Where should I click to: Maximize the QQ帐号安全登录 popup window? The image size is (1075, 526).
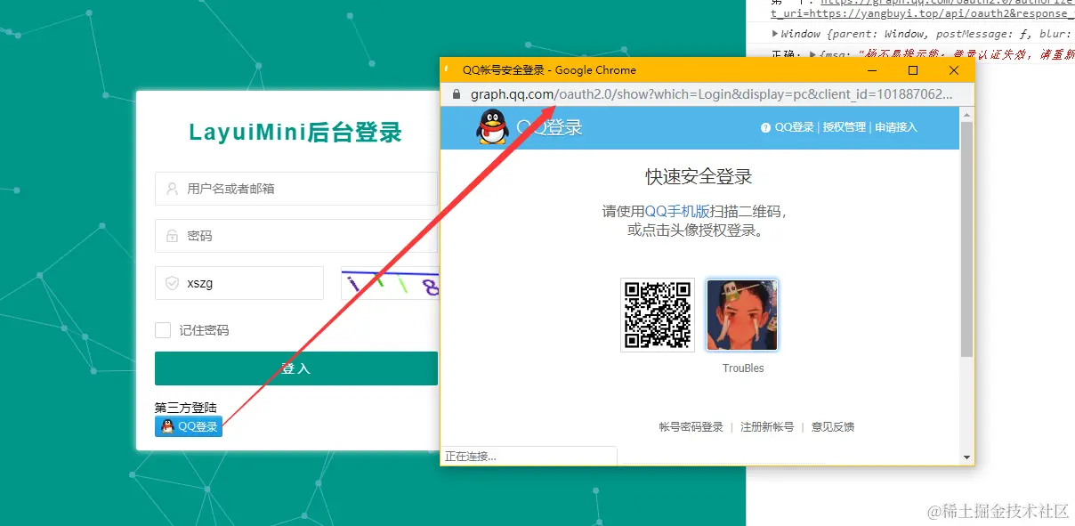pos(912,70)
